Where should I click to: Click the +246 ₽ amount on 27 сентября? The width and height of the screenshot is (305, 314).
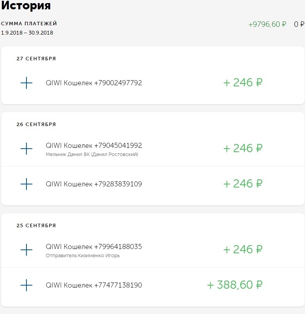[243, 83]
